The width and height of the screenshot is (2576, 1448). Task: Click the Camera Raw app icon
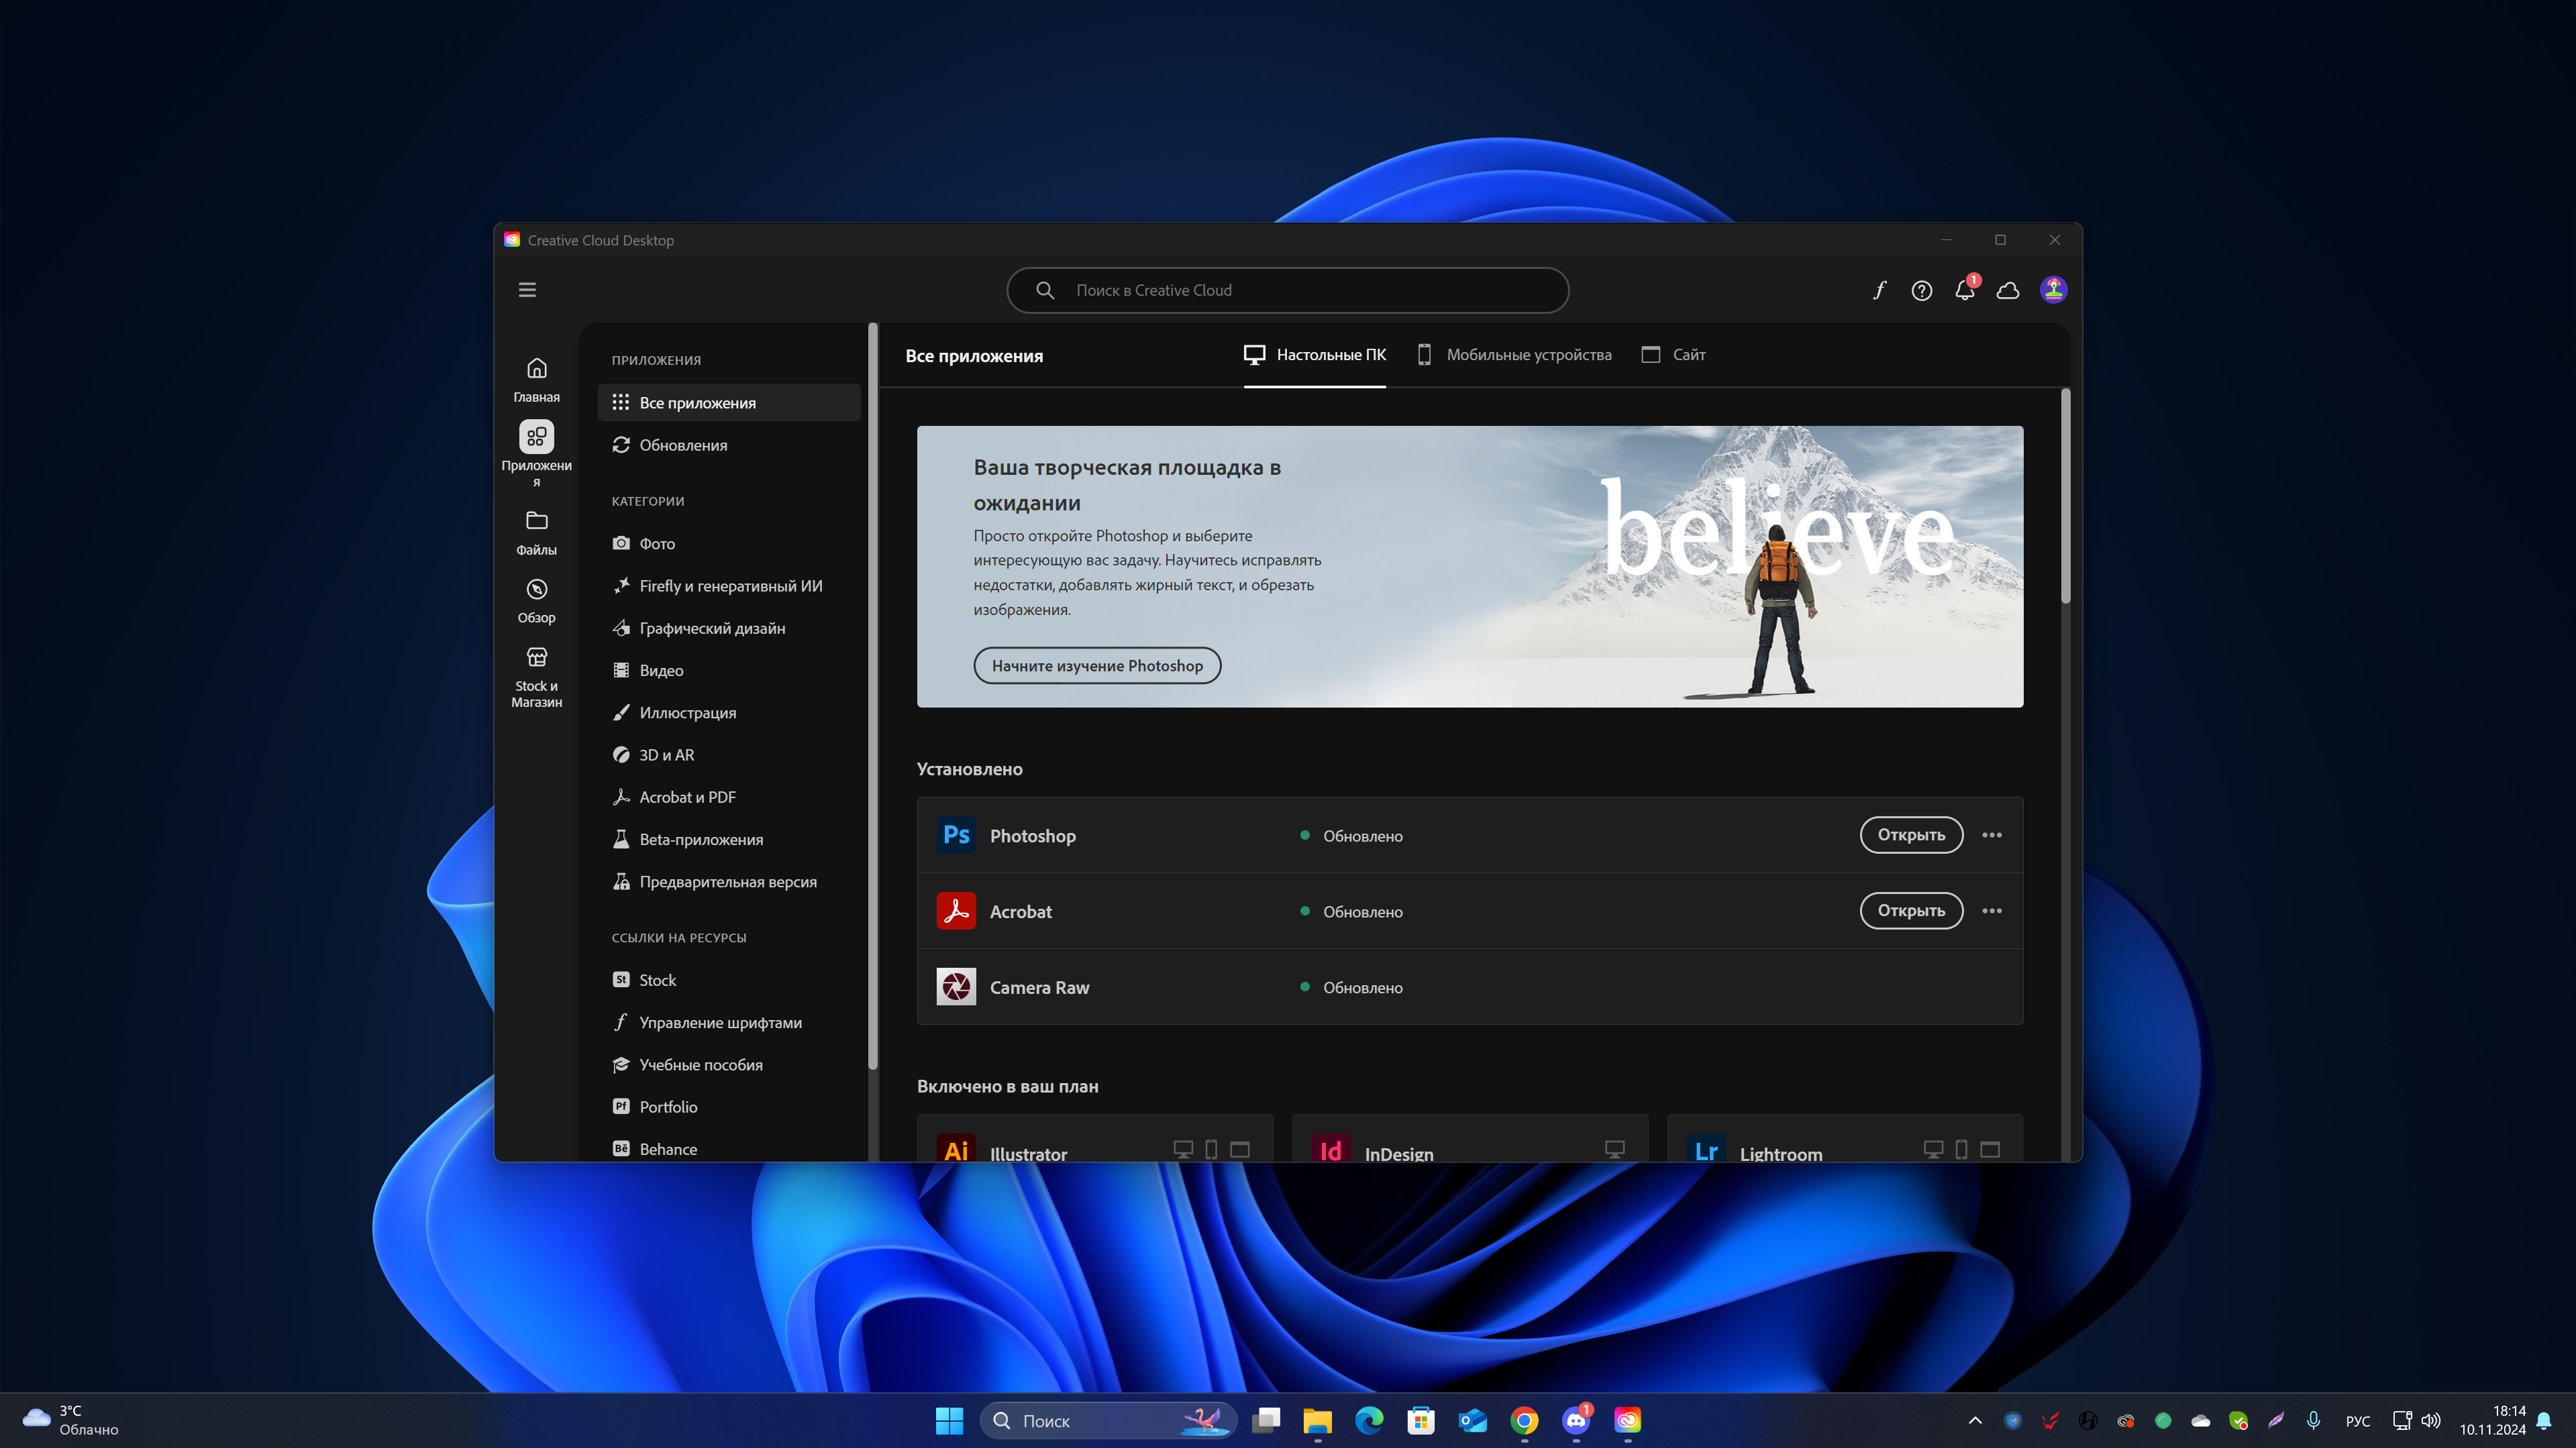[956, 987]
